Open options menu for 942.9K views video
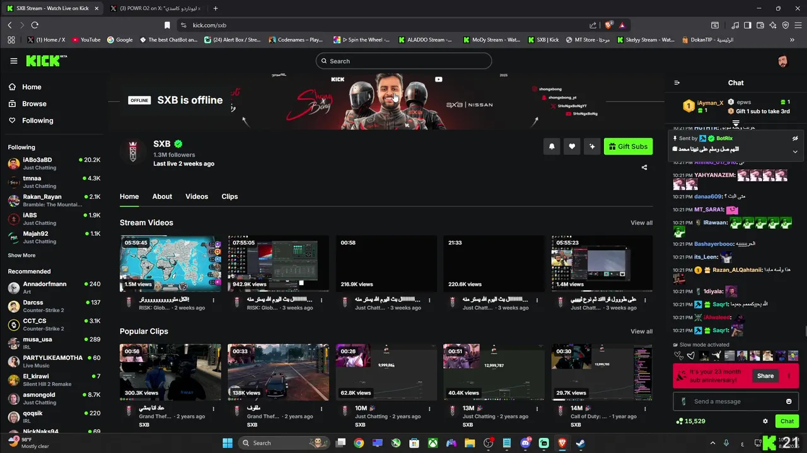 [322, 300]
